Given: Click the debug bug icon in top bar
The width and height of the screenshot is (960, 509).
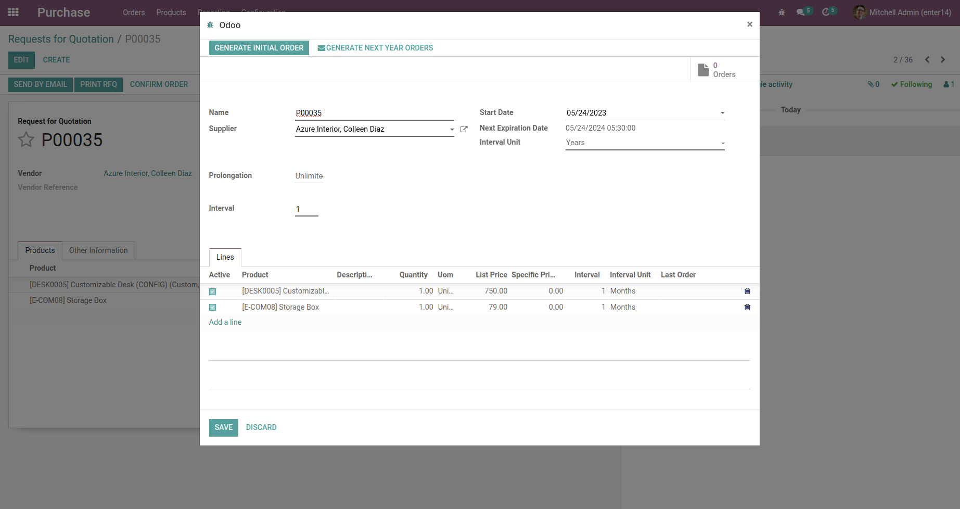Looking at the screenshot, I should coord(782,12).
